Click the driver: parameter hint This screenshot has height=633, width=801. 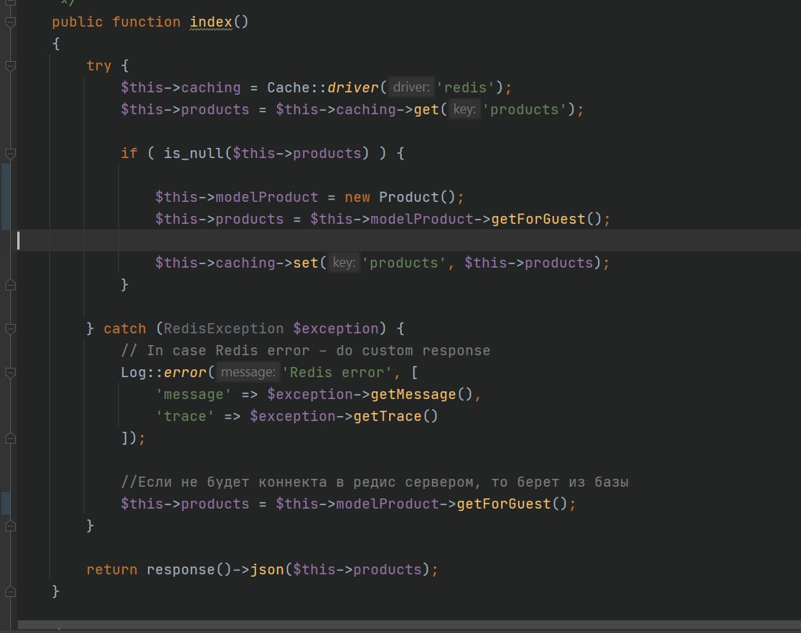click(x=411, y=88)
